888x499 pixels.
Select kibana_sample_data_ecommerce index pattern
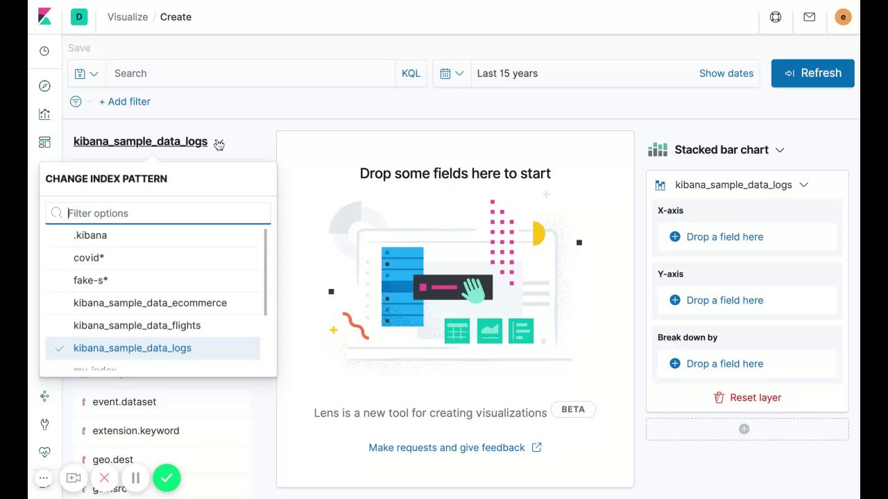pos(153,303)
